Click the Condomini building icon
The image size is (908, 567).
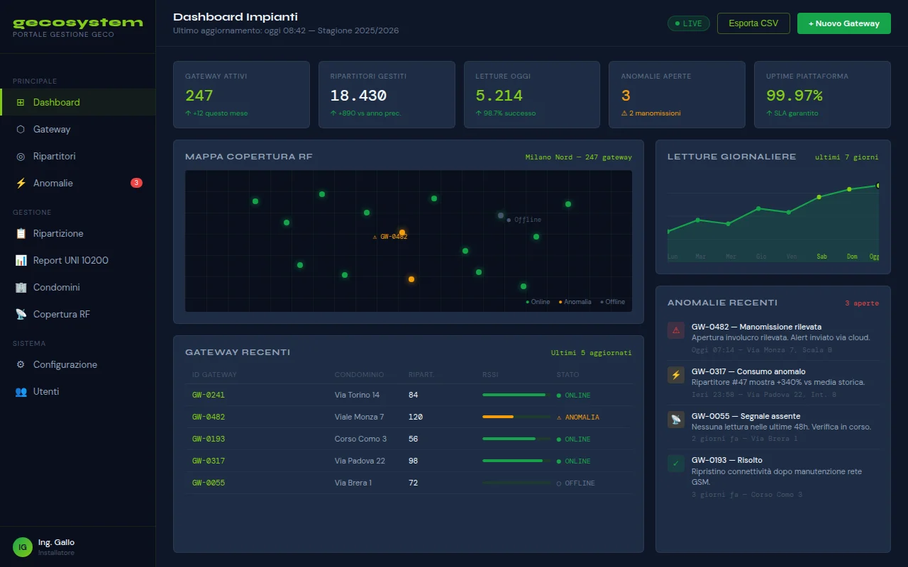click(20, 287)
